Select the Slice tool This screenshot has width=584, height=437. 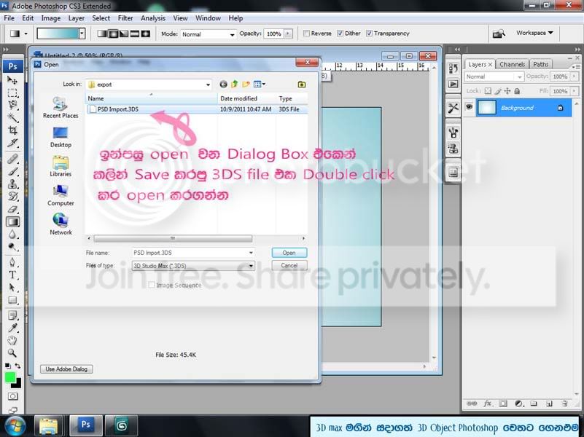12,143
